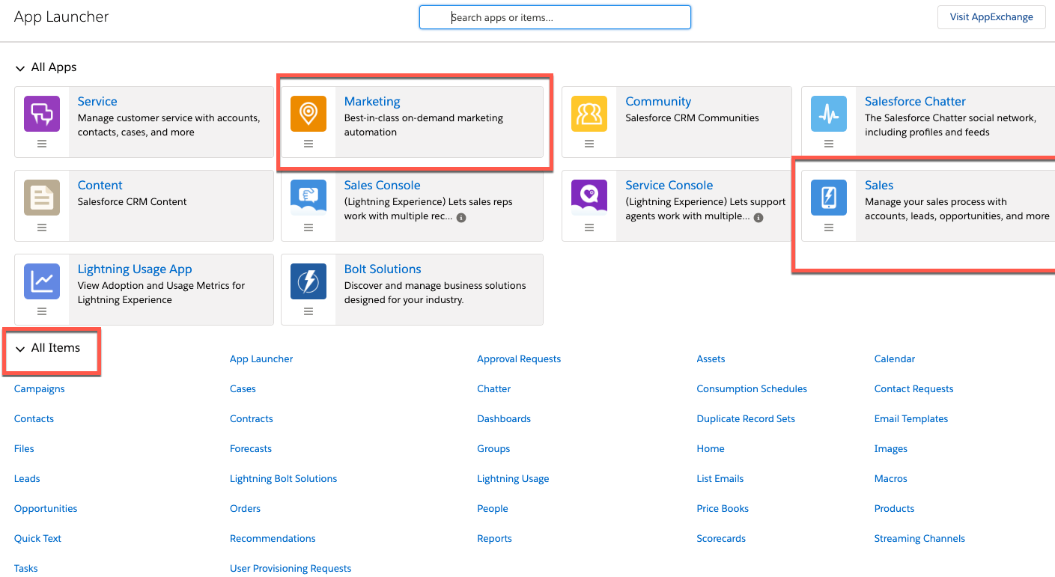Collapse the All Apps section
This screenshot has width=1055, height=577.
pos(20,68)
